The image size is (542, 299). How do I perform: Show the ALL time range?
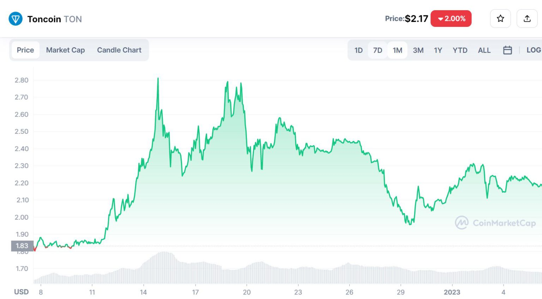click(x=484, y=50)
